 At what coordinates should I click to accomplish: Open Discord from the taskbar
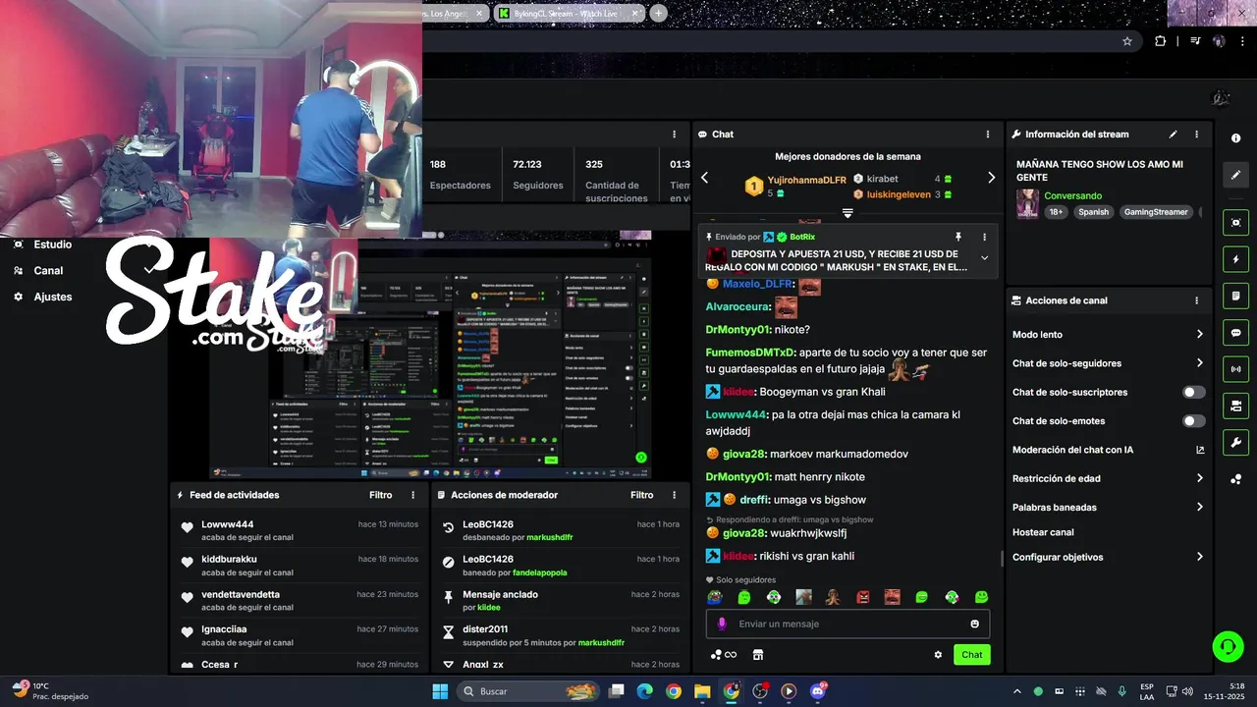pos(818,691)
